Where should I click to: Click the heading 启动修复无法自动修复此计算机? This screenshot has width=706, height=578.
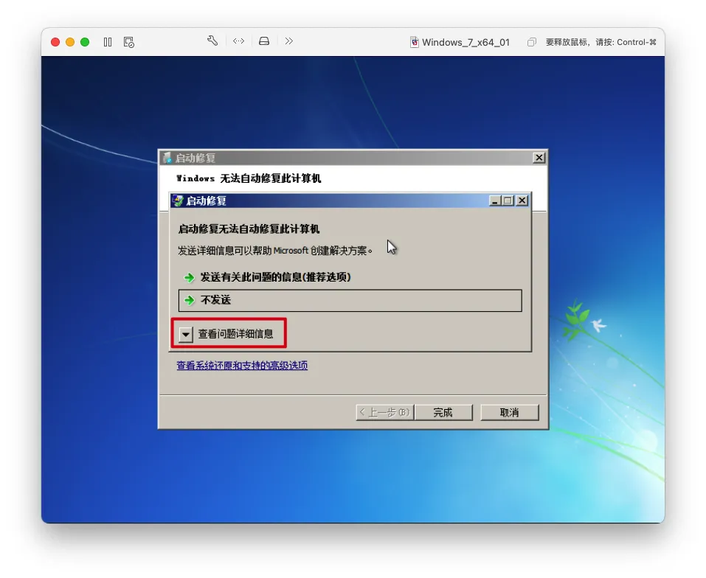(x=249, y=229)
